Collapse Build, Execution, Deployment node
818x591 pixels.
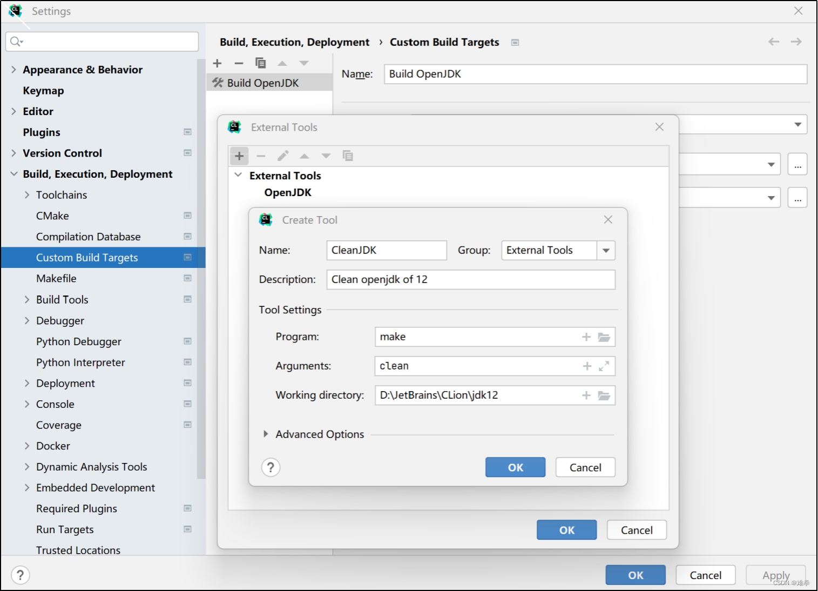pyautogui.click(x=13, y=174)
